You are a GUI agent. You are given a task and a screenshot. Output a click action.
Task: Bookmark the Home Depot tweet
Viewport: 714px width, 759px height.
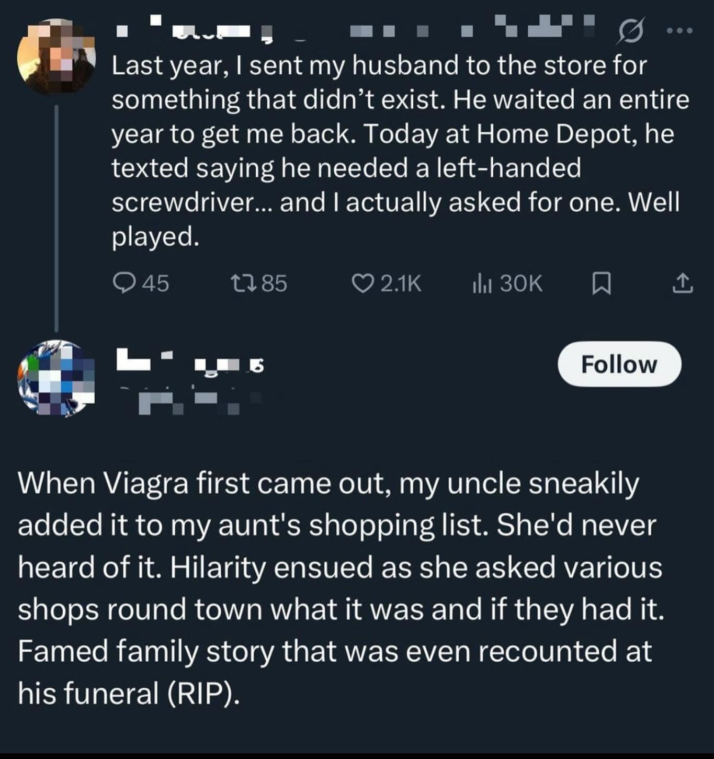600,284
